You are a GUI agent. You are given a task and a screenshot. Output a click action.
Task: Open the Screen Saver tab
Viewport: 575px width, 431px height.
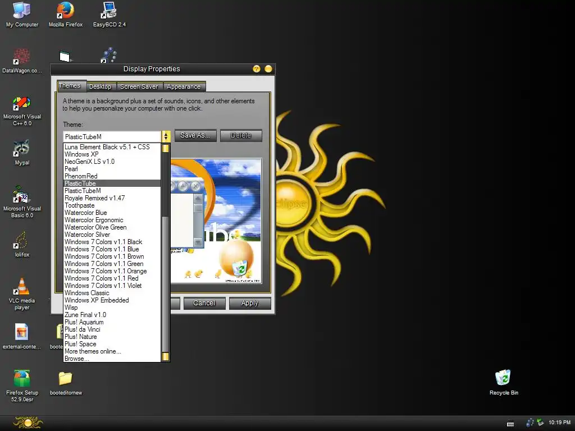coord(139,87)
